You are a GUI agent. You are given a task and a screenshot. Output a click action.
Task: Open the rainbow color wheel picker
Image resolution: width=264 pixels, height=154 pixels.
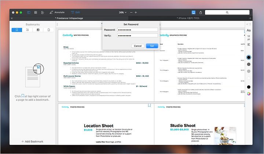[x=249, y=94]
